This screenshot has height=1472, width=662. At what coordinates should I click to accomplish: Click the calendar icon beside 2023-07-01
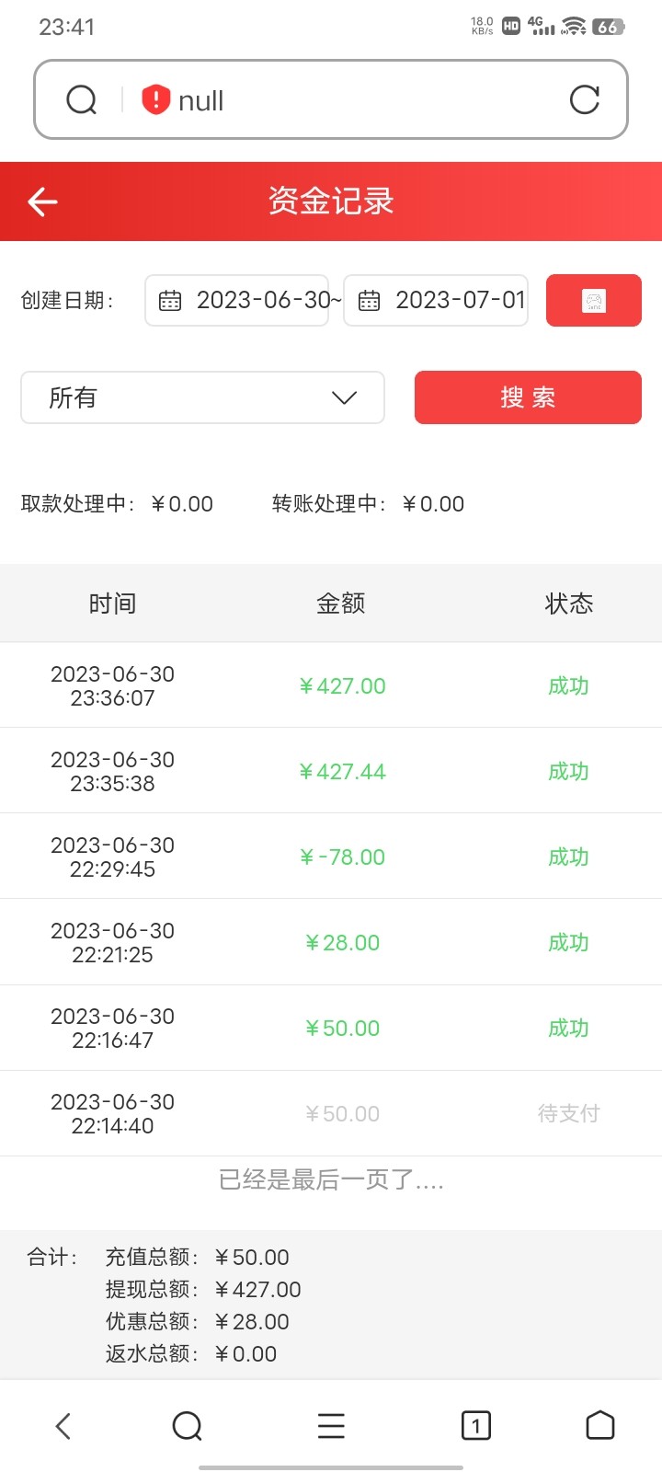tap(369, 301)
